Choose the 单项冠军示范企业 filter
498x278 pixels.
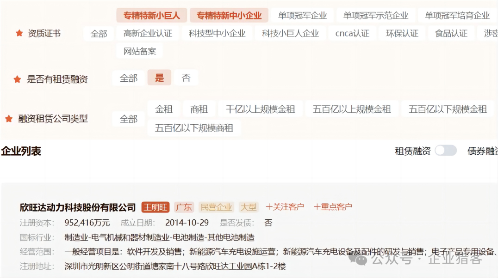point(376,15)
